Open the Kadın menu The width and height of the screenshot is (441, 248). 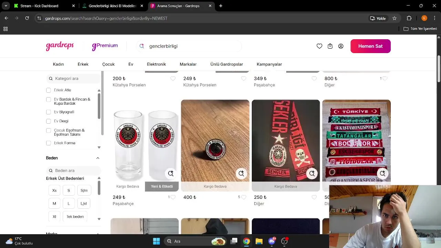click(58, 64)
